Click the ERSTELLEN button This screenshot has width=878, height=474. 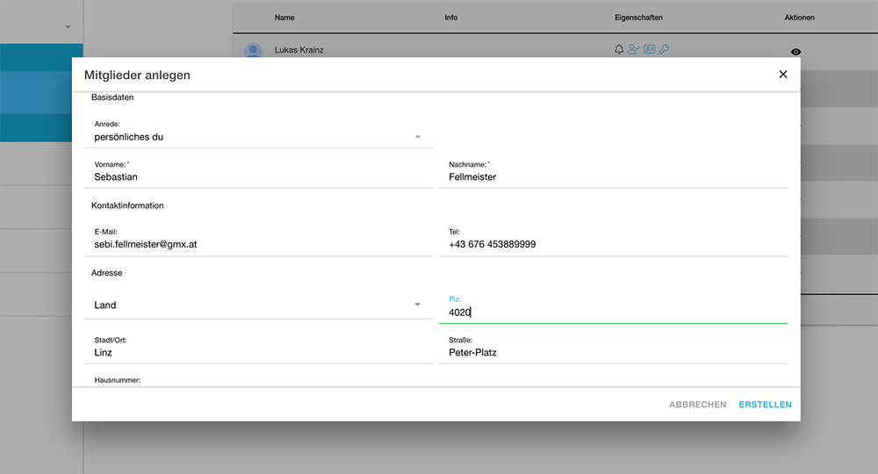click(765, 405)
